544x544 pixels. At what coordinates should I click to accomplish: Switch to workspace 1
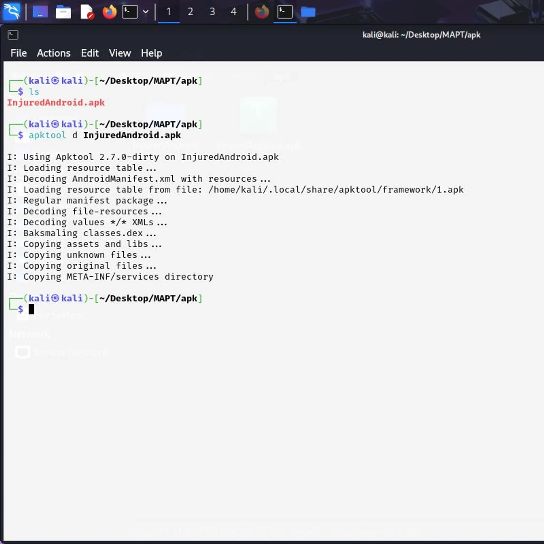pos(169,12)
